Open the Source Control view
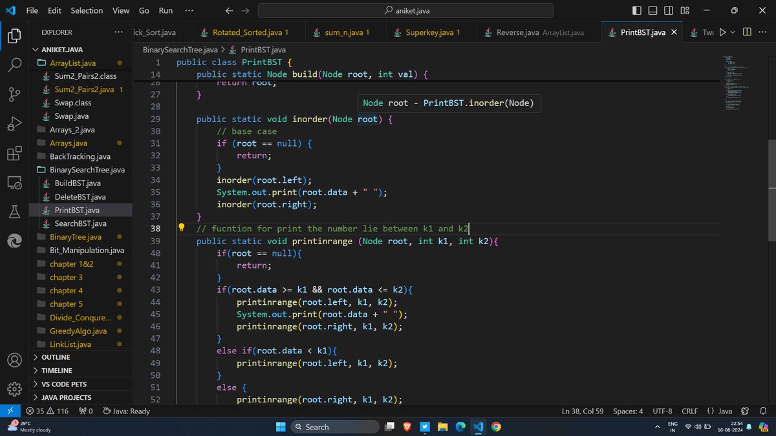 14,95
